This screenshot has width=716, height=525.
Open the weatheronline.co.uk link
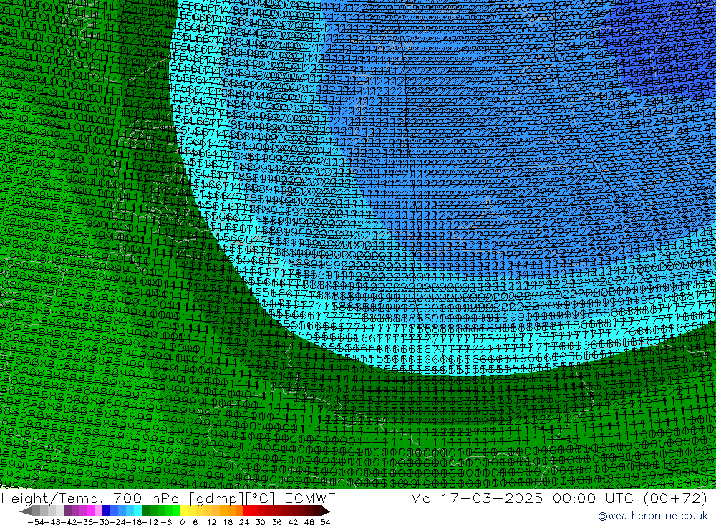tap(653, 516)
